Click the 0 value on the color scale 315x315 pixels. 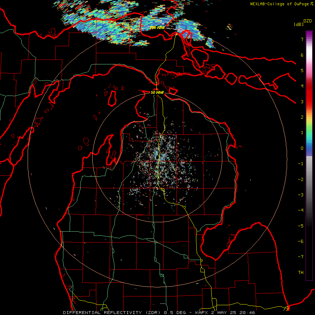tap(302, 148)
